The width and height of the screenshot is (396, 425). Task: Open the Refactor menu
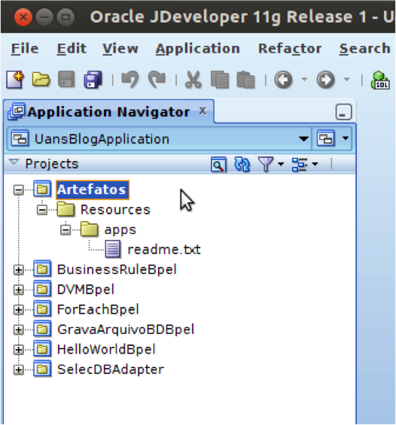[290, 49]
